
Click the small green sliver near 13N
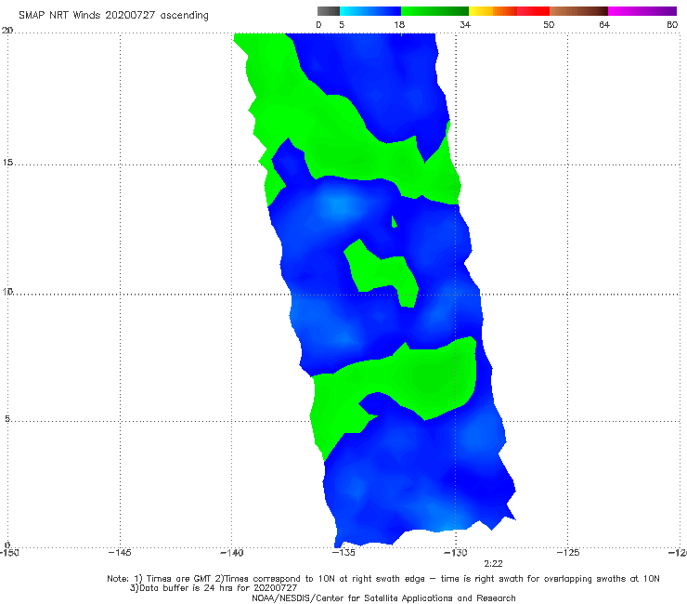click(x=395, y=221)
